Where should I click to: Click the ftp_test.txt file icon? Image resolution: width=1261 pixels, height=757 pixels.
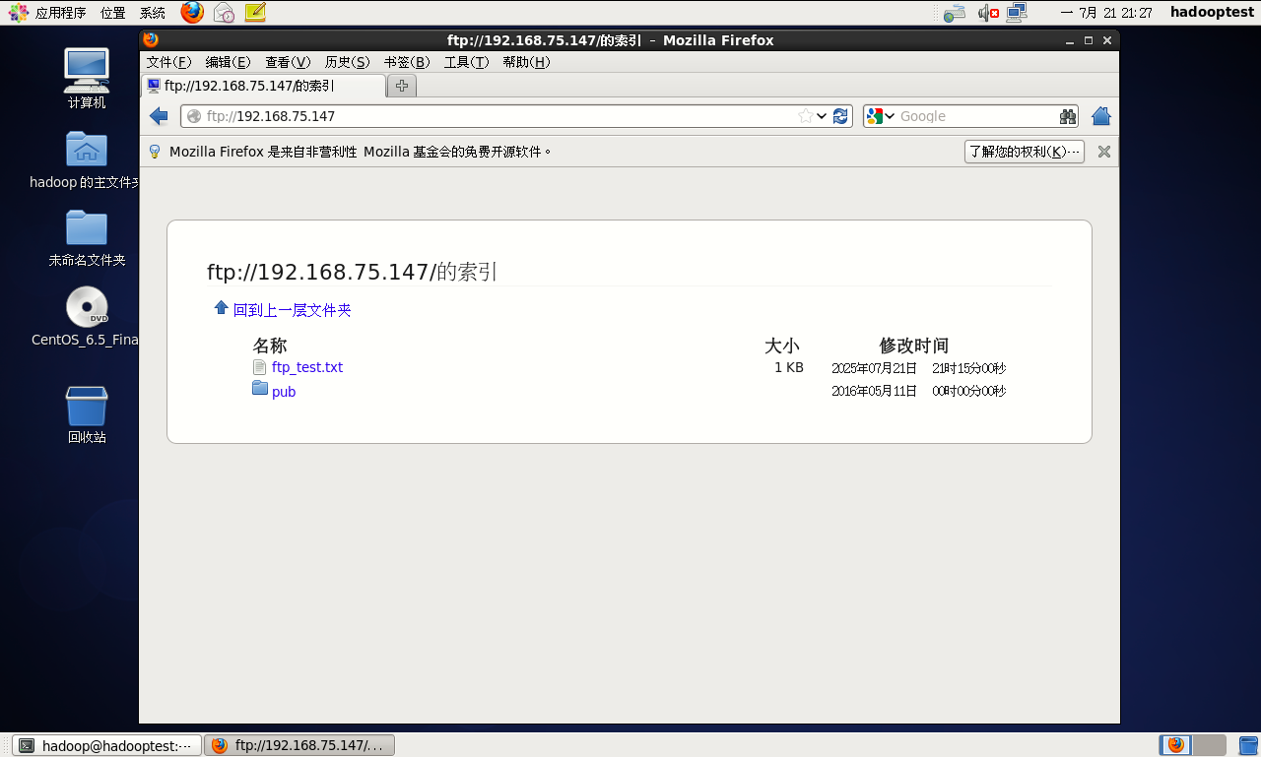pos(260,367)
